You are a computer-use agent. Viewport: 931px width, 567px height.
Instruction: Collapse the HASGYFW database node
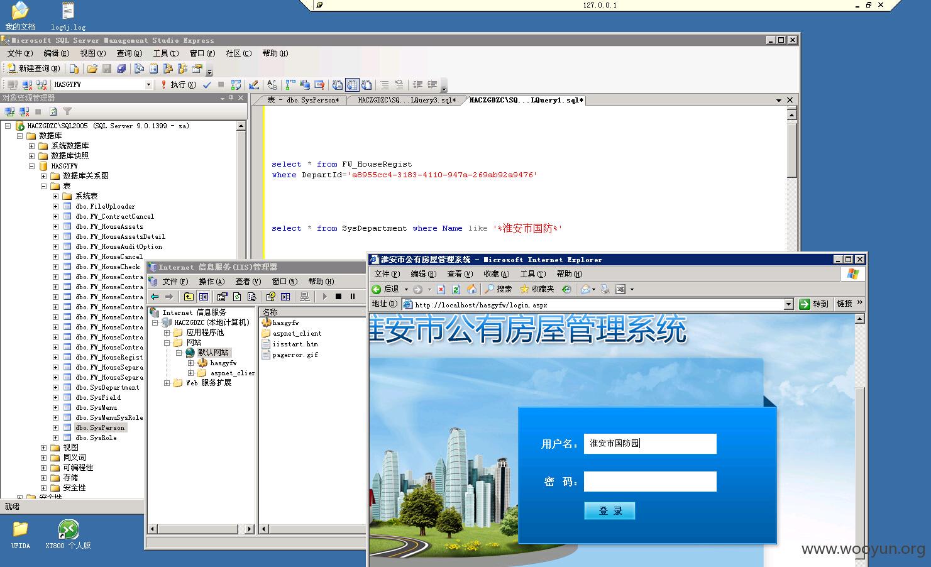(x=31, y=166)
